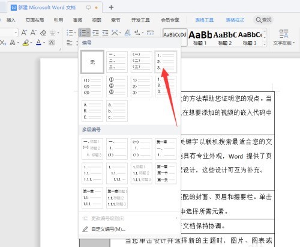
Task: Select the 一、二、三、 numbering format
Action: [117, 62]
